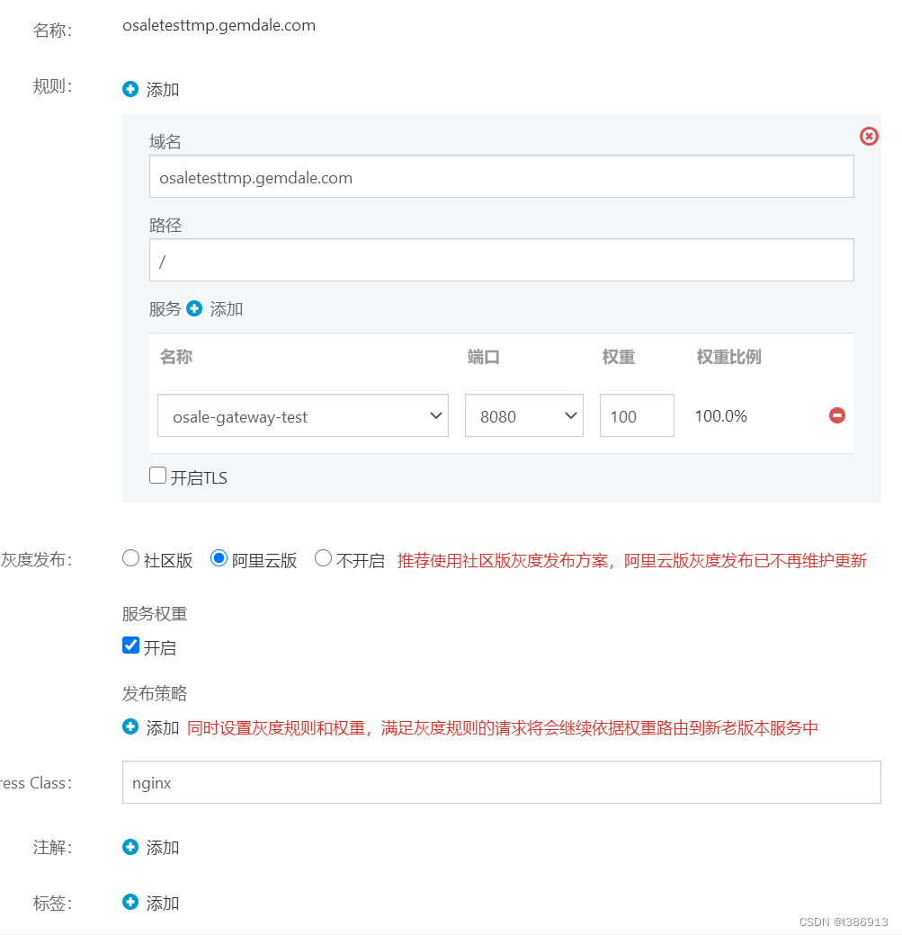Viewport: 902px width, 935px height.
Task: Click the 域名 input field
Action: tap(501, 176)
